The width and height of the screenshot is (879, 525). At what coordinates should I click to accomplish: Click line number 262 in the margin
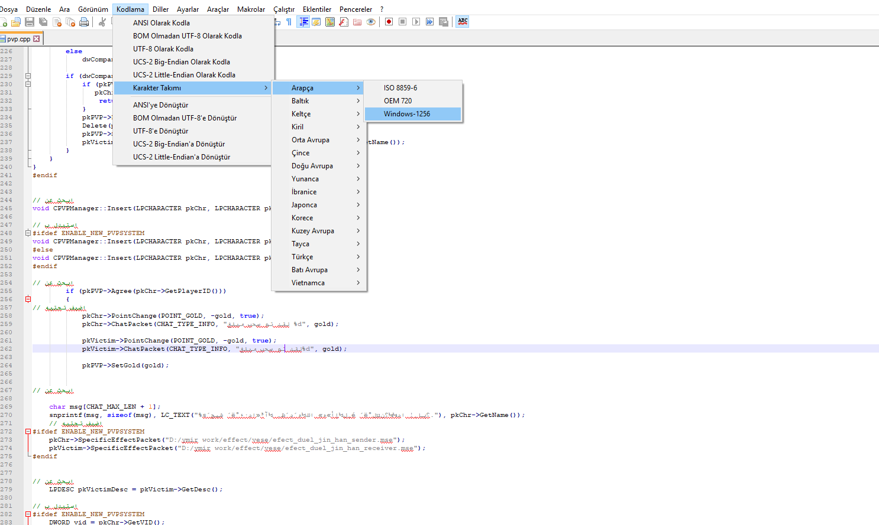click(x=6, y=349)
